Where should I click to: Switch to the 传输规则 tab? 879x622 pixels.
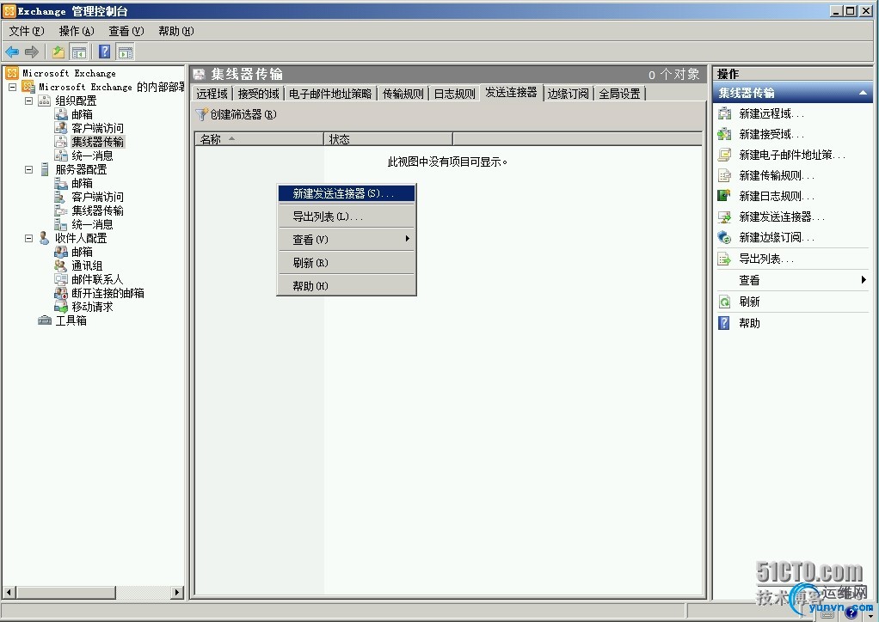point(403,94)
